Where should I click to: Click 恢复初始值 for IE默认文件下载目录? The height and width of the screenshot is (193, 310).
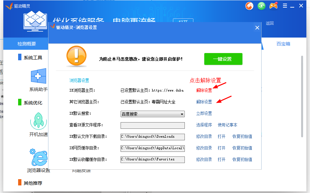[x=242, y=136]
